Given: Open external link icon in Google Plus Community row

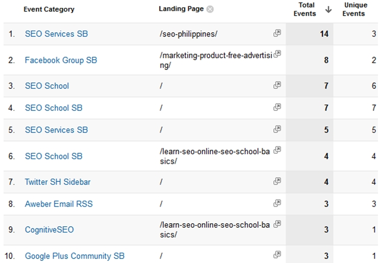Looking at the screenshot, I should coord(277,255).
